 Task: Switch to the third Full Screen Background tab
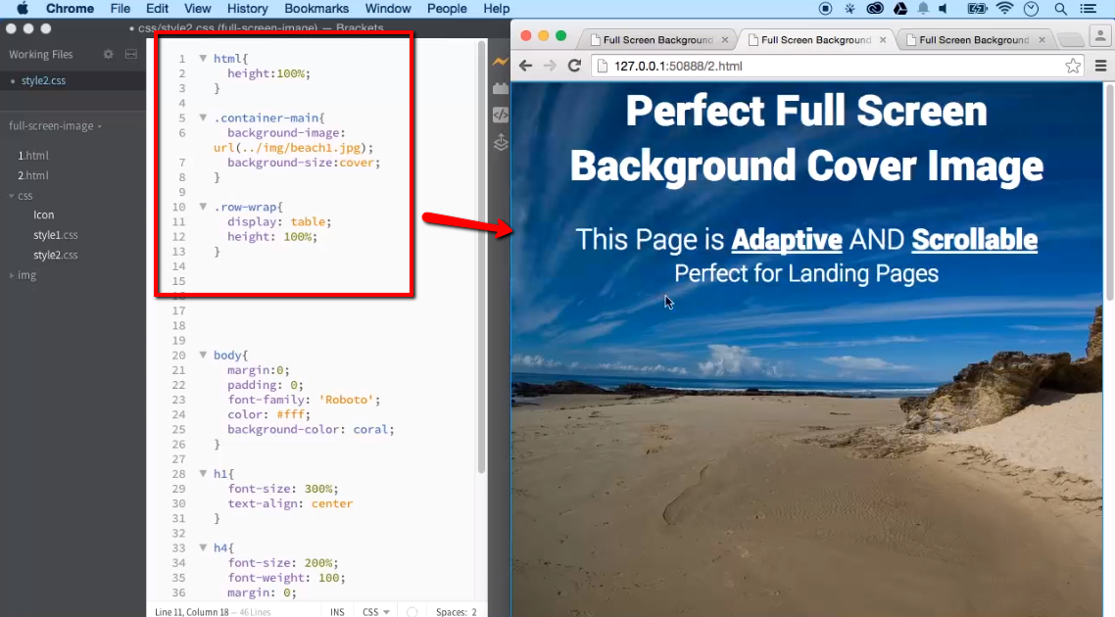(974, 40)
